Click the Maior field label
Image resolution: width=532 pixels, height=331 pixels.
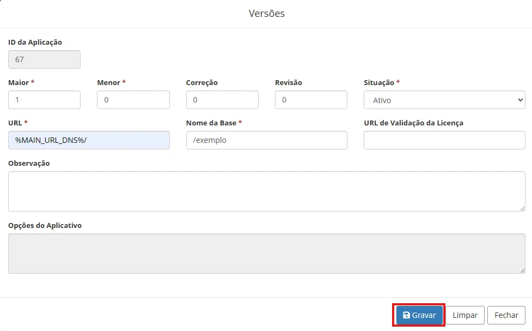[x=19, y=82]
